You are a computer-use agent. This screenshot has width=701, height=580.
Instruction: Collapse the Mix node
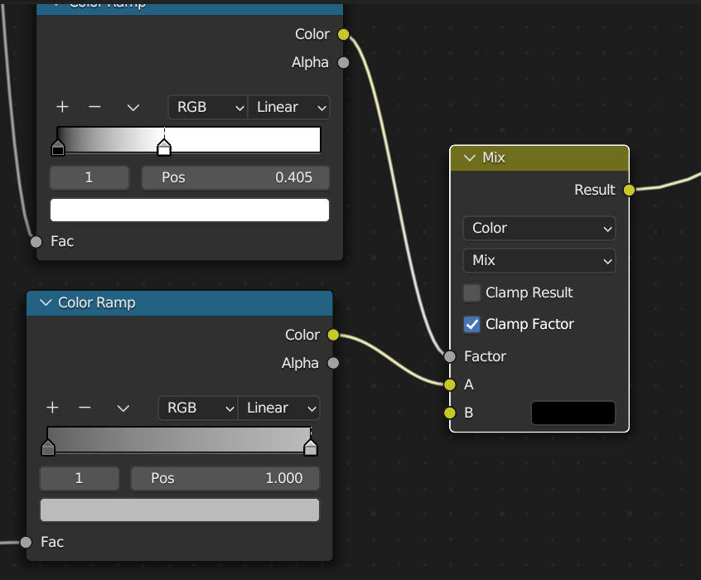coord(470,158)
